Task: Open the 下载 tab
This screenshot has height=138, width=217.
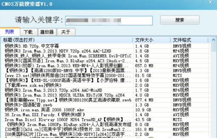Action: click(x=29, y=32)
